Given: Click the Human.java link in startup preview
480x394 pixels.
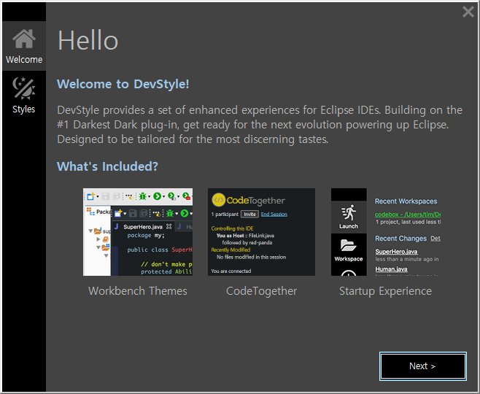Looking at the screenshot, I should 391,269.
